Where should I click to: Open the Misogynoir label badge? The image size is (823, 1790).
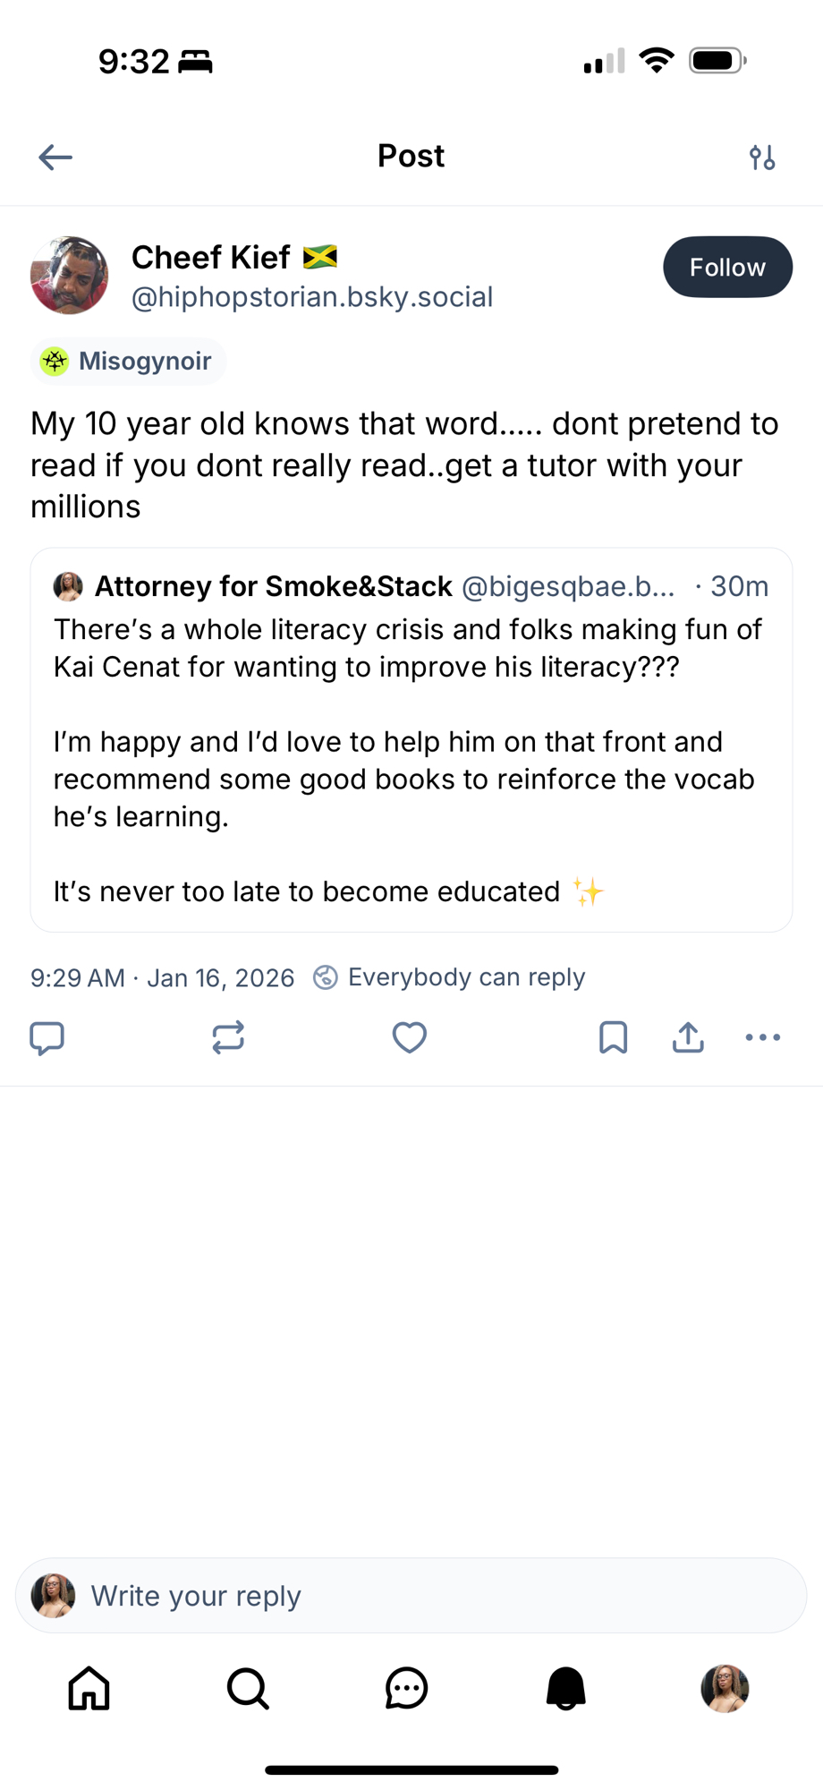coord(129,362)
